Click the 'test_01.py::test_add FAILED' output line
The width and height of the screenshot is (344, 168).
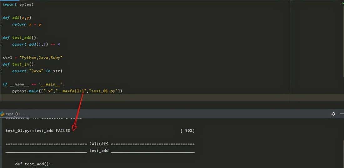click(x=38, y=131)
